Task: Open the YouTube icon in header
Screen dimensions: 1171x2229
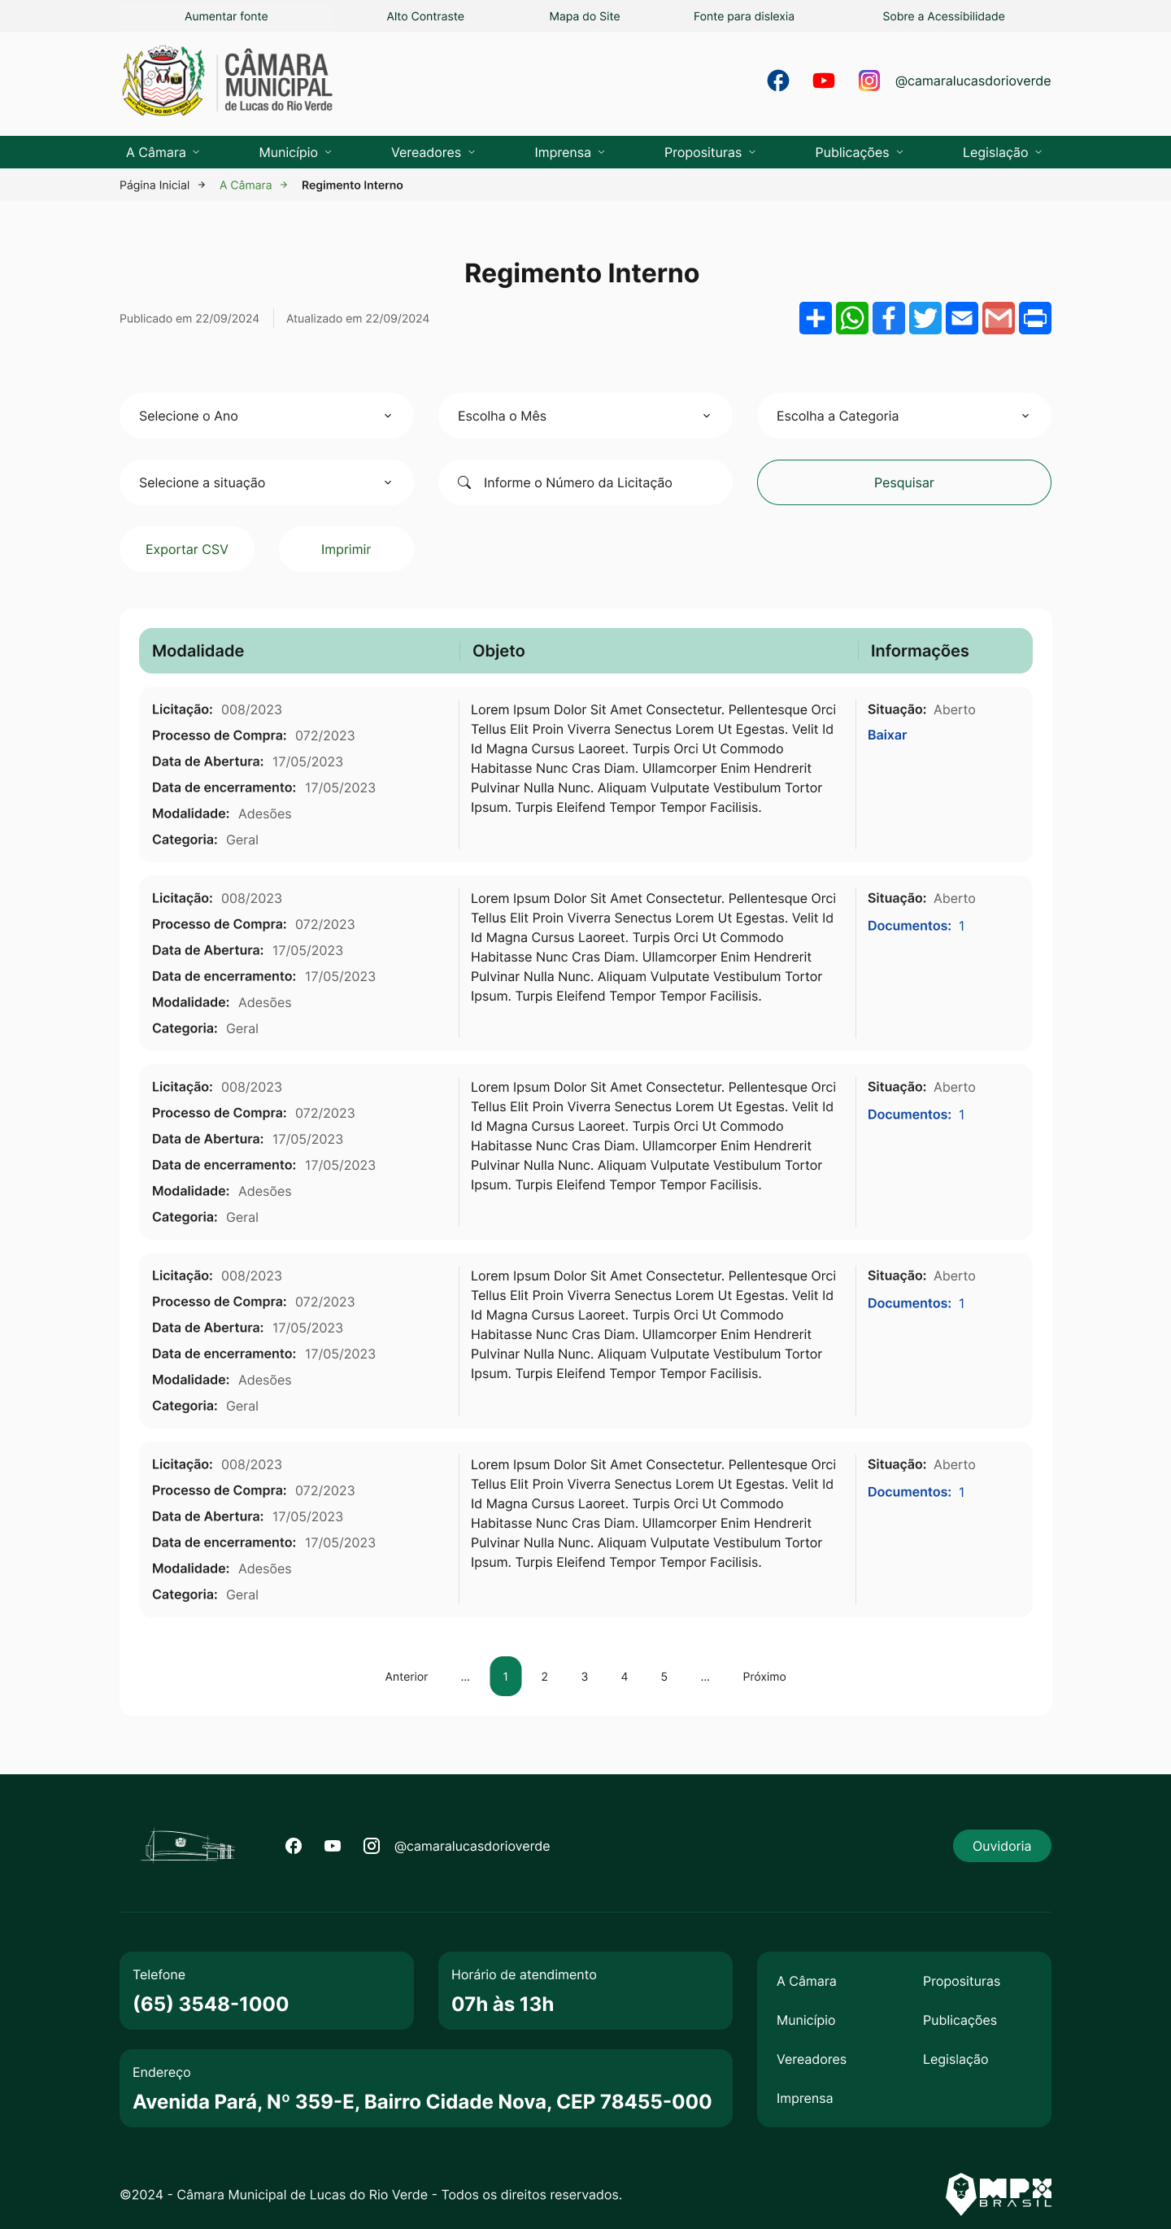Action: click(823, 81)
